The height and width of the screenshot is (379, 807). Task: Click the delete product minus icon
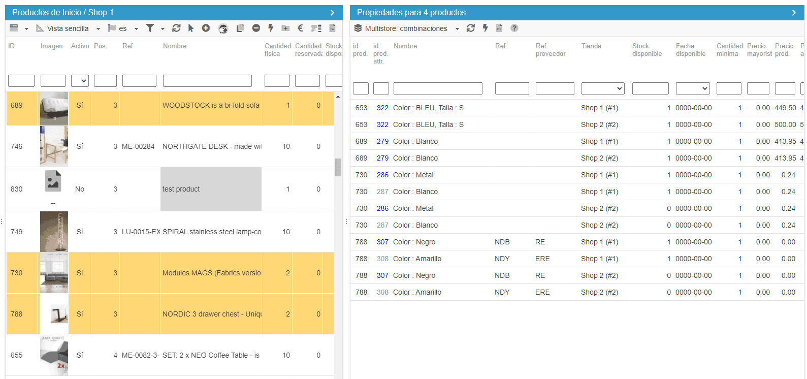tap(256, 28)
